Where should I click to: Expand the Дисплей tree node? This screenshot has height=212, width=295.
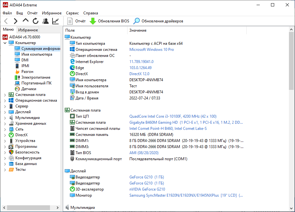5,112
